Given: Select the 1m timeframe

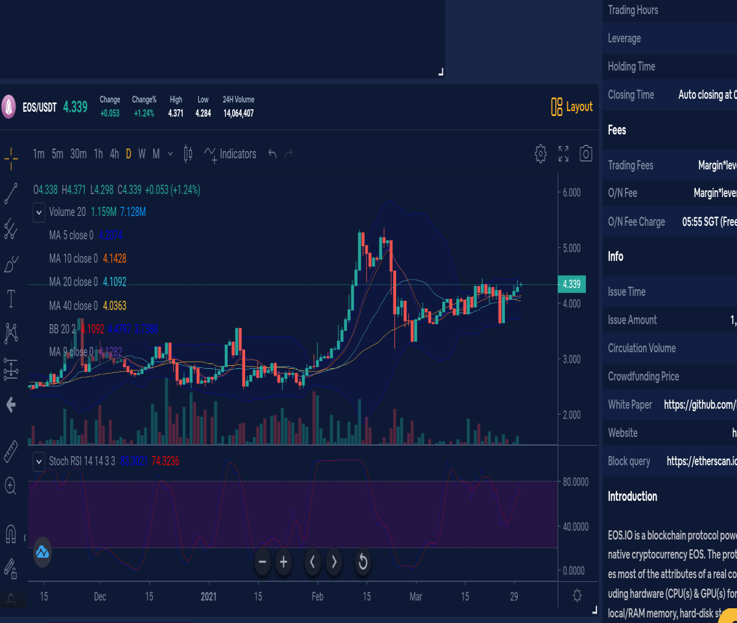Looking at the screenshot, I should click(x=39, y=154).
